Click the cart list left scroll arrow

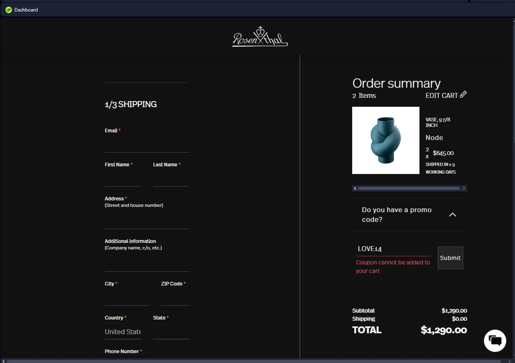[355, 188]
